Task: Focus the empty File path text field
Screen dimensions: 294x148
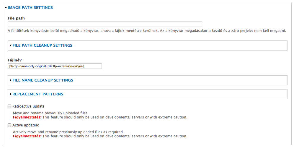Action: (x=105, y=24)
